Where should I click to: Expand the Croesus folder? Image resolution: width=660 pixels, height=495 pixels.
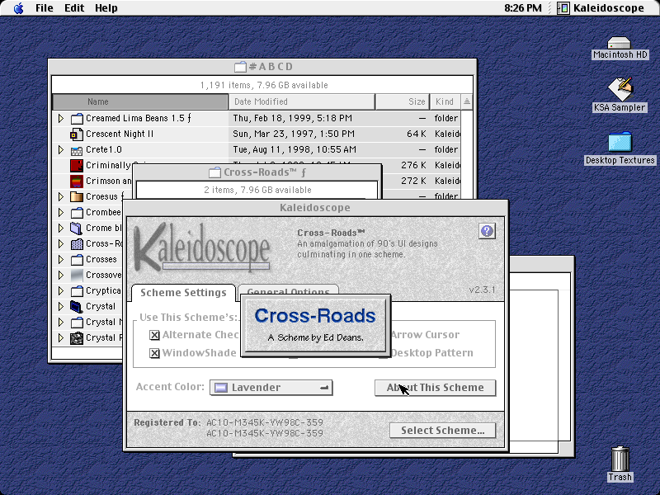(x=61, y=196)
